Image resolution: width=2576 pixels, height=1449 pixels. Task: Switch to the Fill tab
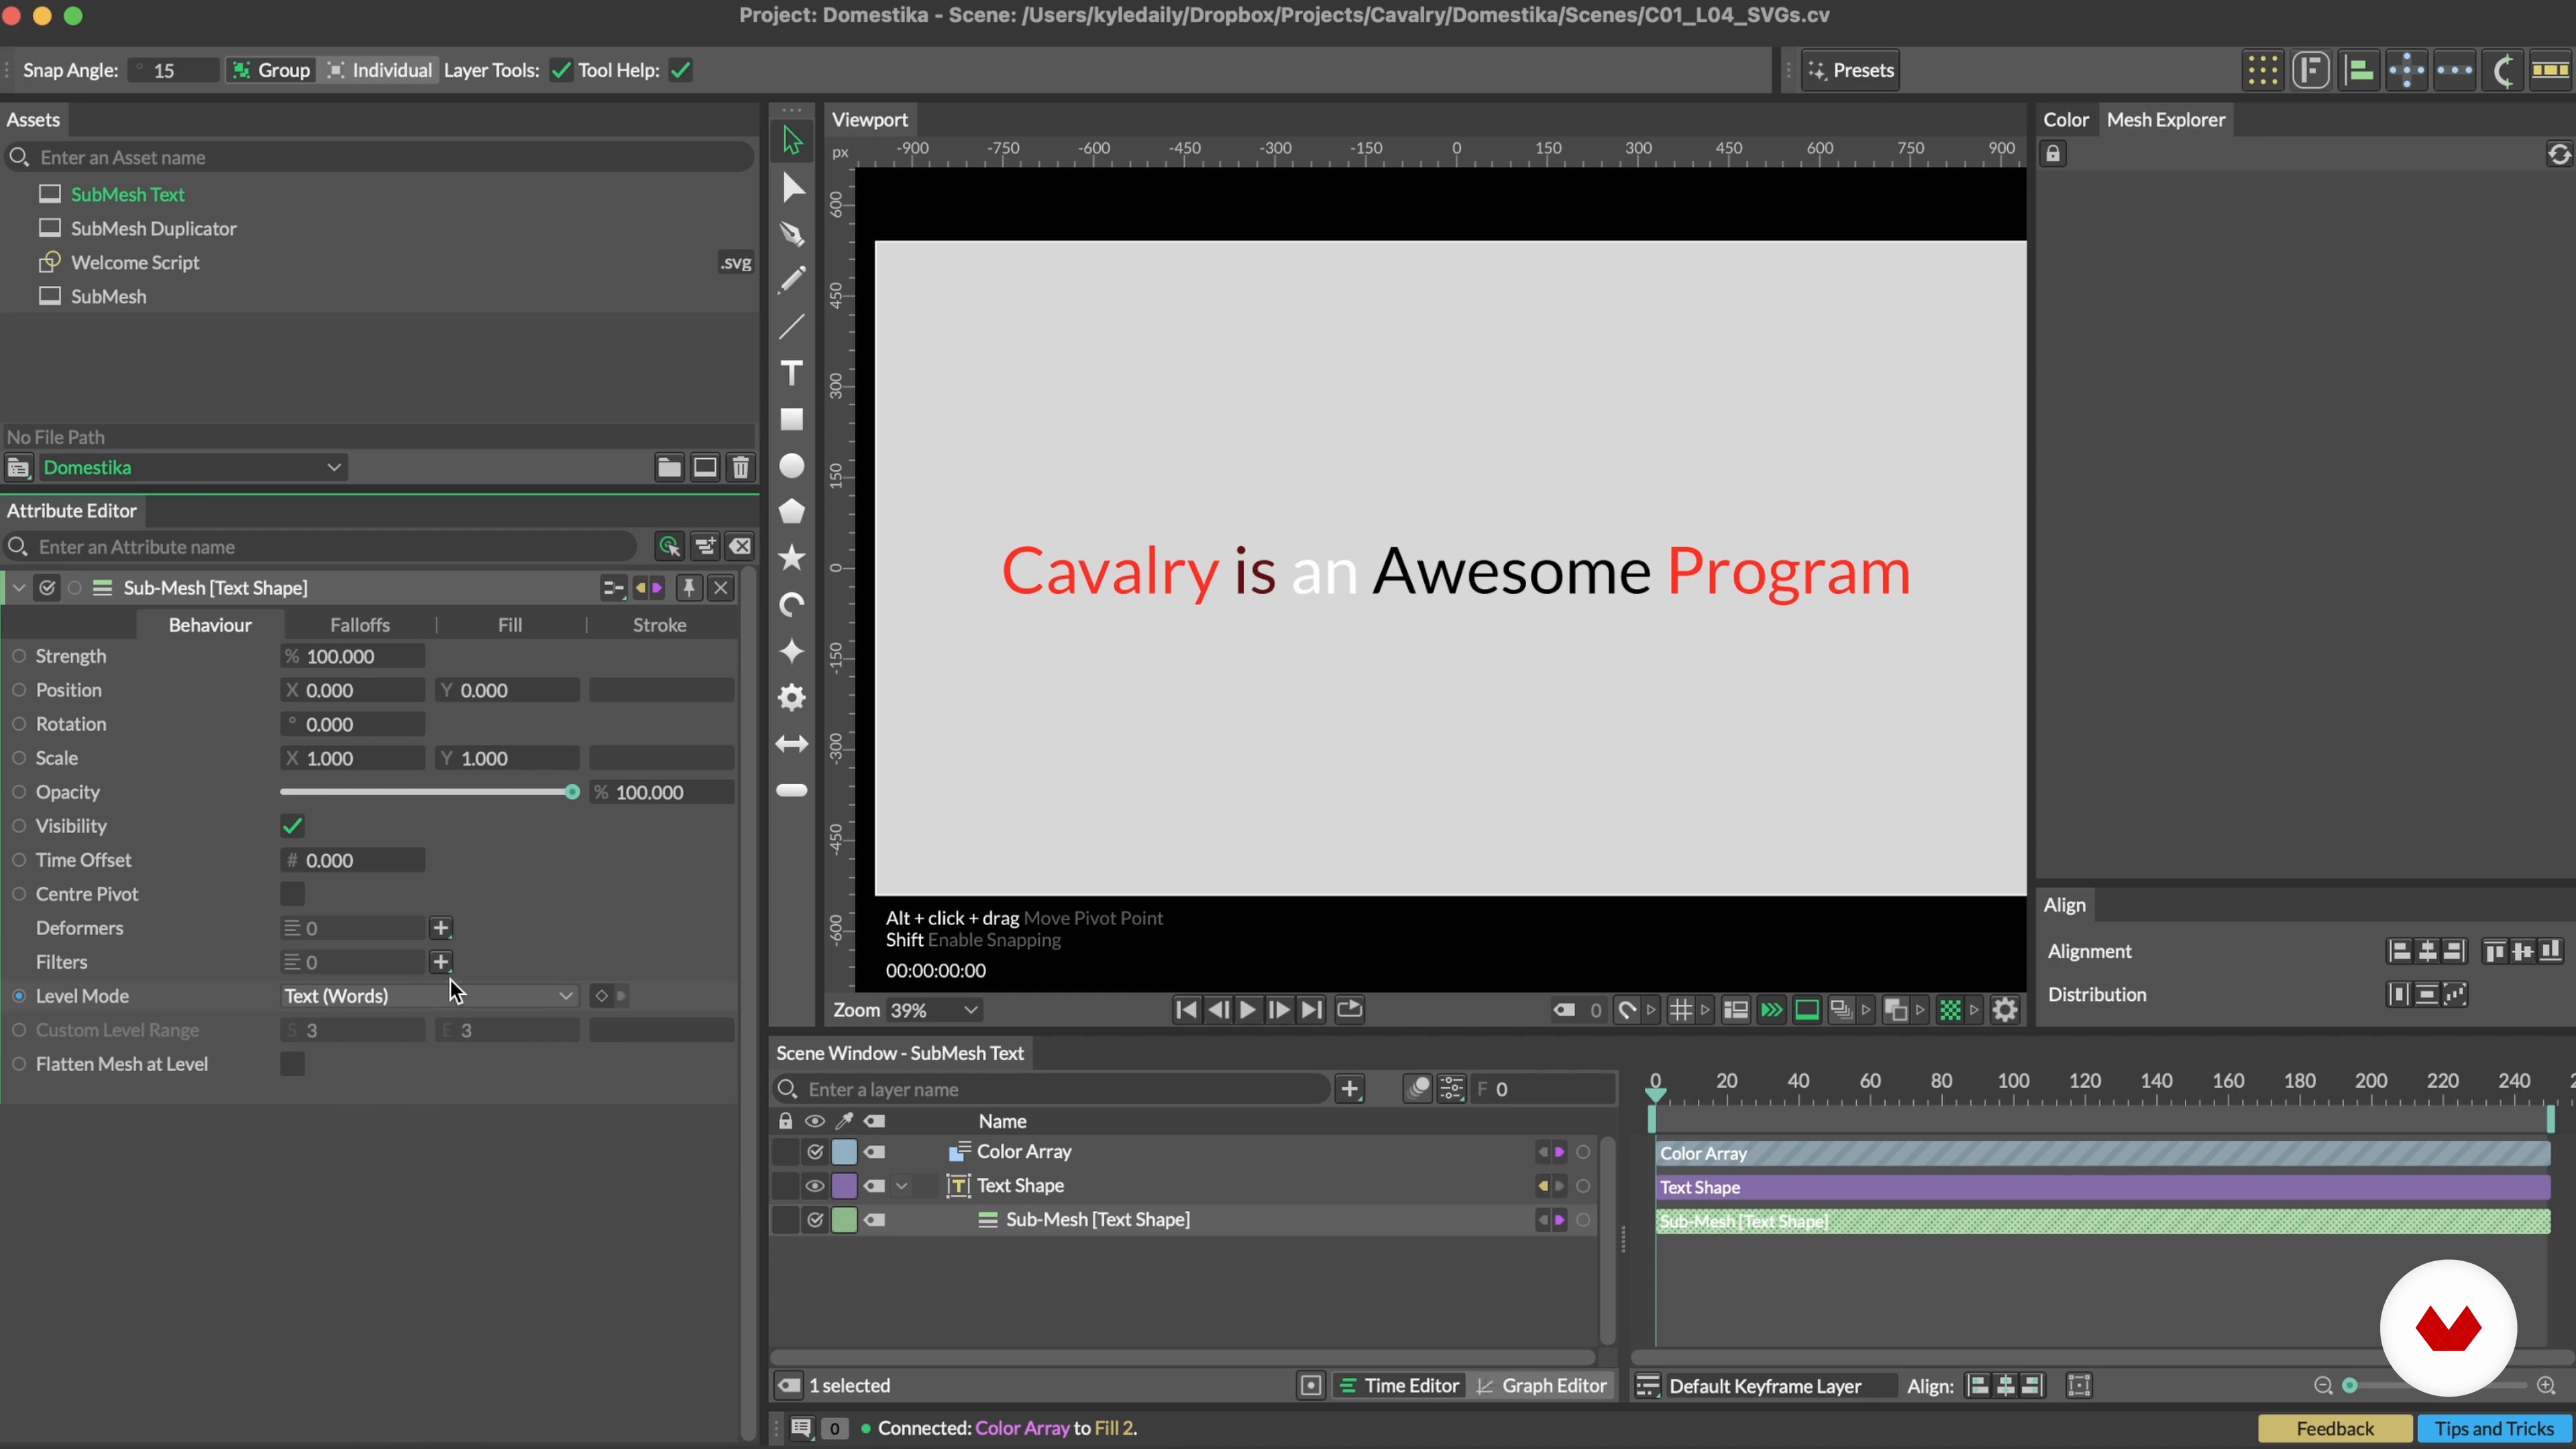click(510, 625)
